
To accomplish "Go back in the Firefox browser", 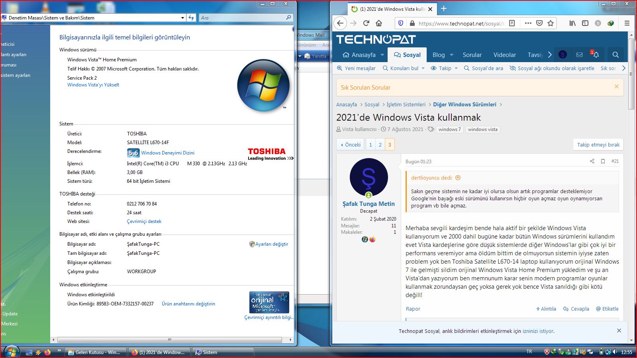I will (340, 23).
